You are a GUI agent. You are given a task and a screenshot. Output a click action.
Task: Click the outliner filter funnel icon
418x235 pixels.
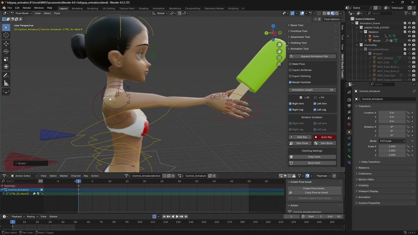pyautogui.click(x=406, y=13)
